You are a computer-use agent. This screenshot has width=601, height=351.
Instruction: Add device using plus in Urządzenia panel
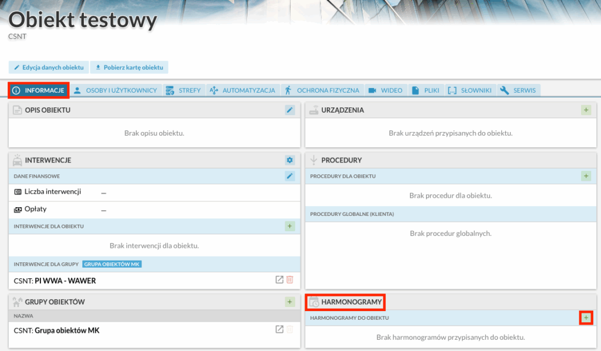point(586,110)
